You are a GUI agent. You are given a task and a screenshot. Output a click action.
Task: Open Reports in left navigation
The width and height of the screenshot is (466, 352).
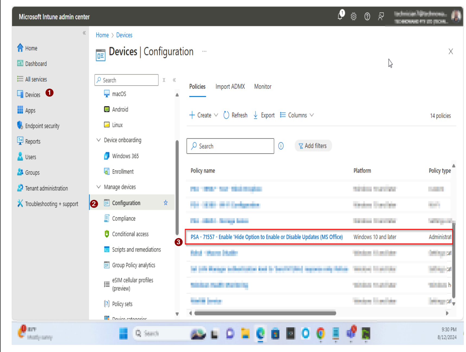click(x=28, y=141)
